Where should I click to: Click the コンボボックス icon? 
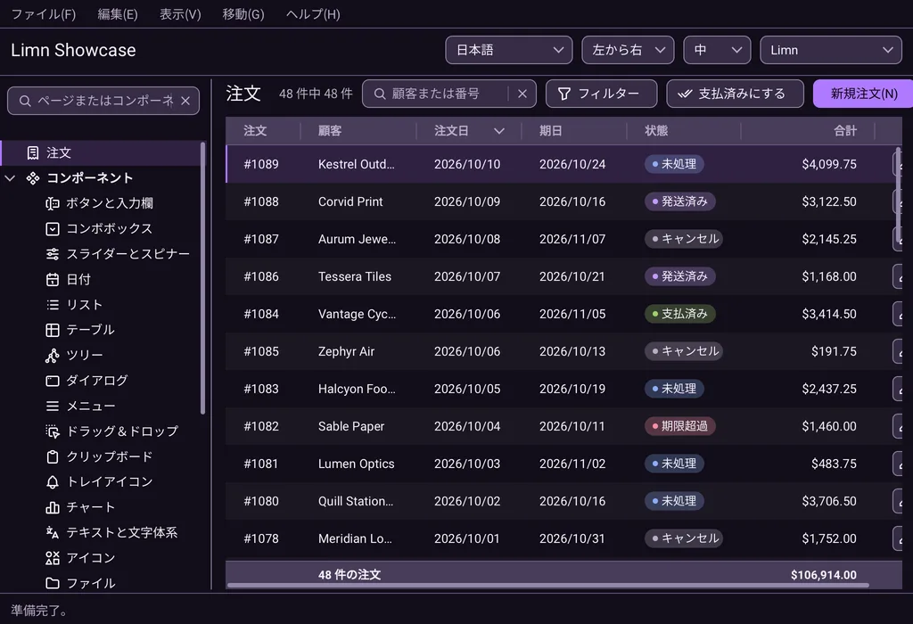tap(53, 229)
